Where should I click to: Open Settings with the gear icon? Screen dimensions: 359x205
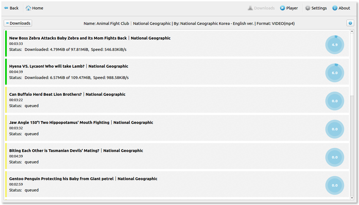pyautogui.click(x=308, y=8)
